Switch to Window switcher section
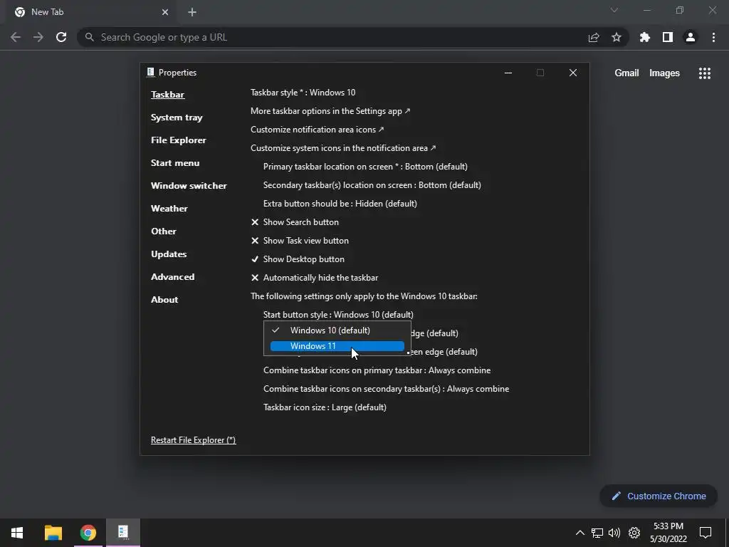 tap(189, 186)
